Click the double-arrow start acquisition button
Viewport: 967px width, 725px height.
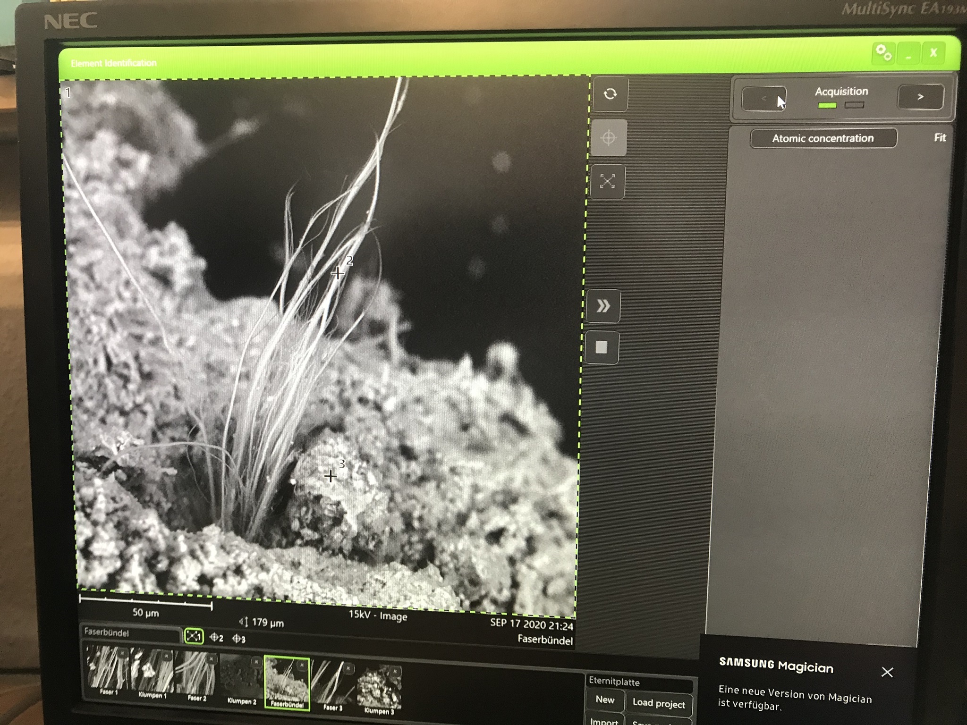pyautogui.click(x=602, y=306)
